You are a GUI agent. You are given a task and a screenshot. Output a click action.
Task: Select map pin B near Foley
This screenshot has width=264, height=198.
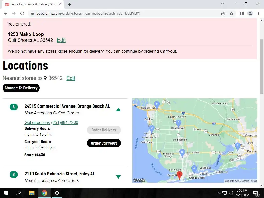point(182,153)
